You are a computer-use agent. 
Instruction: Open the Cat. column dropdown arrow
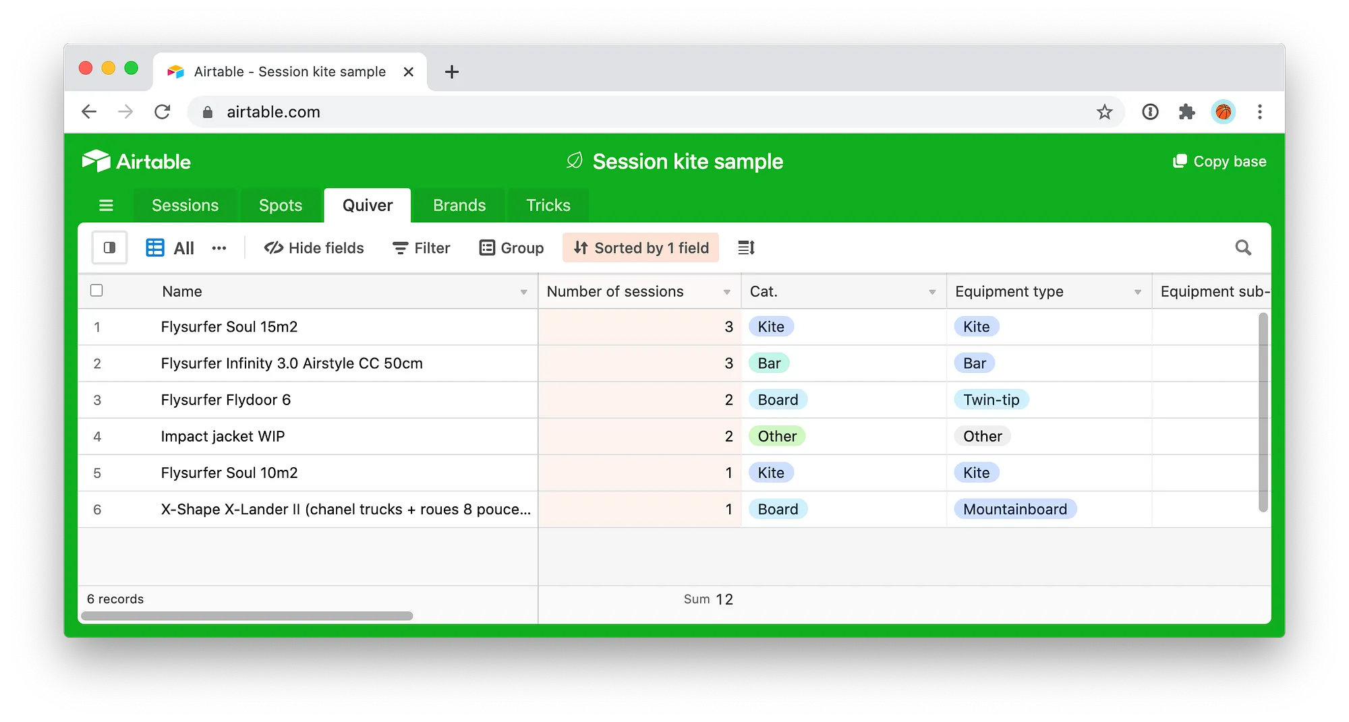[x=932, y=292]
